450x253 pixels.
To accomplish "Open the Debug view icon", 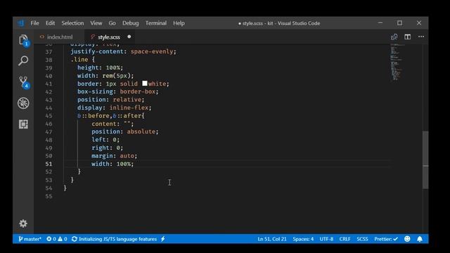I will [23, 103].
